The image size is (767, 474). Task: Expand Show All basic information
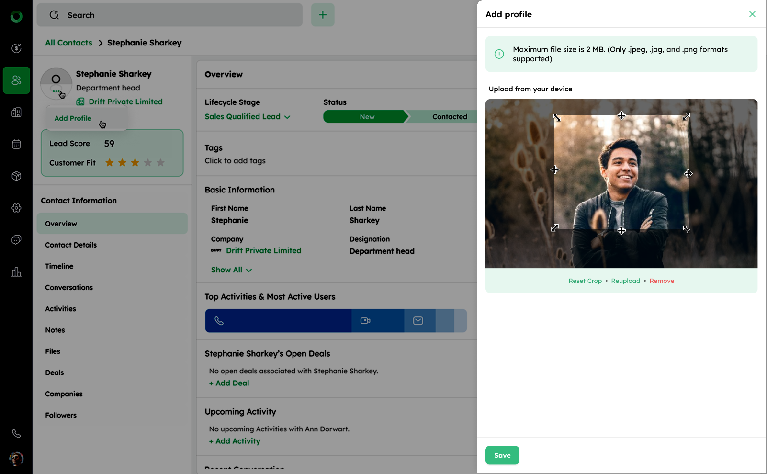231,270
